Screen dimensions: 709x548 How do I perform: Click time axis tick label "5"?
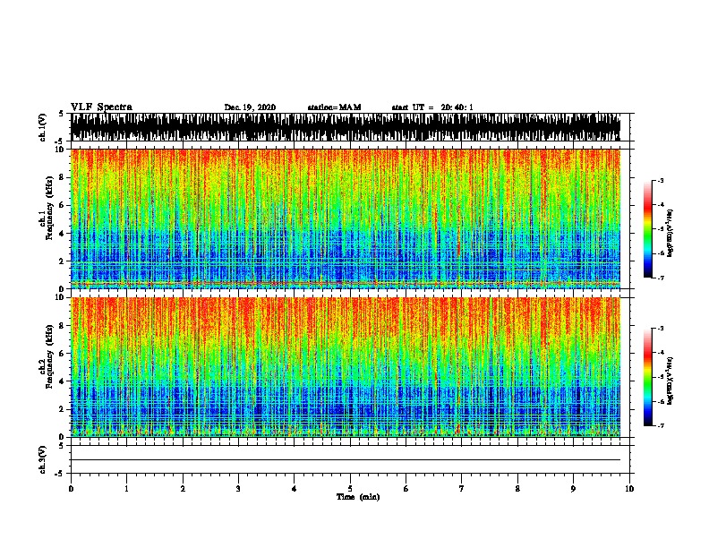point(350,489)
